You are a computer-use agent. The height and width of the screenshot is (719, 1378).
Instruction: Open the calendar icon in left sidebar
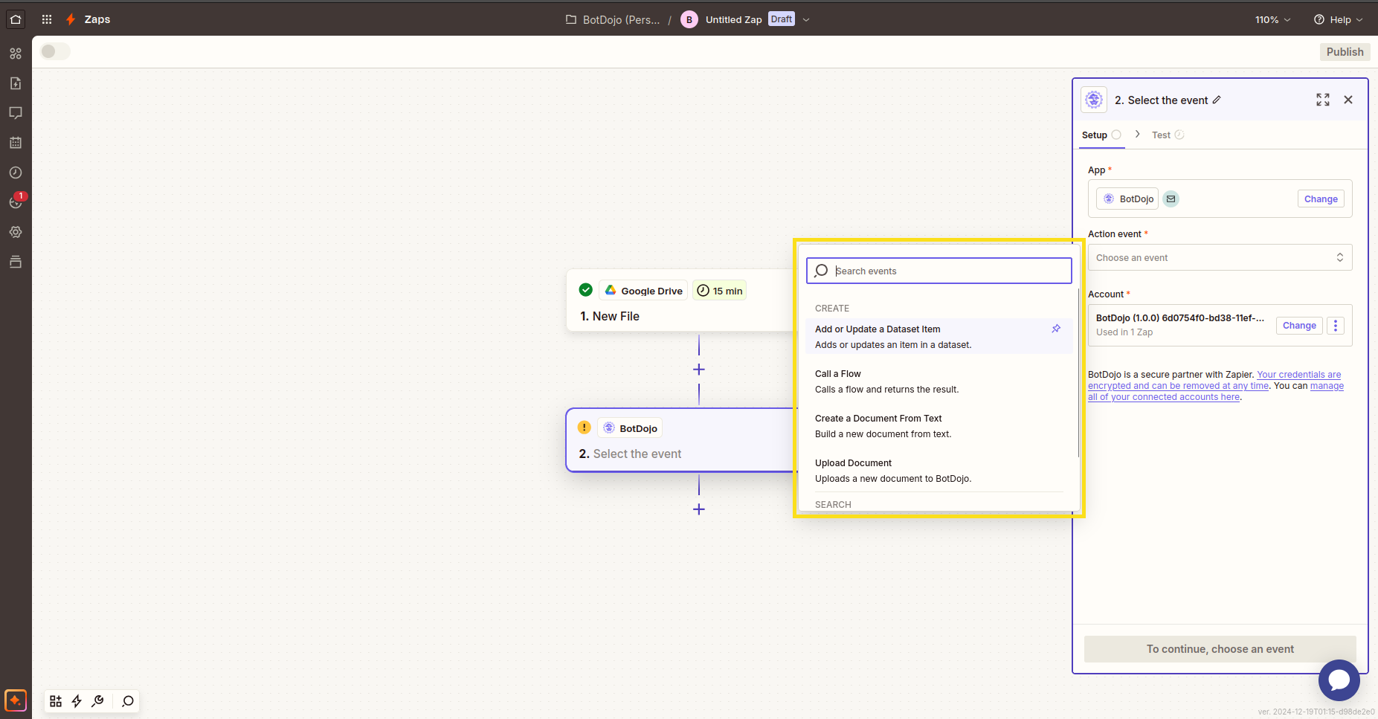click(x=16, y=143)
